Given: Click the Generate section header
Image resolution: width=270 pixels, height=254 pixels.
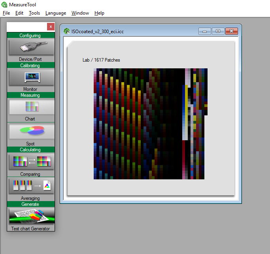Looking at the screenshot, I should click(x=31, y=204).
